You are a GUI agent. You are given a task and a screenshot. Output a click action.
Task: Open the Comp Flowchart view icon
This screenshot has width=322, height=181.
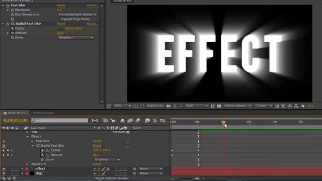pyautogui.click(x=296, y=106)
